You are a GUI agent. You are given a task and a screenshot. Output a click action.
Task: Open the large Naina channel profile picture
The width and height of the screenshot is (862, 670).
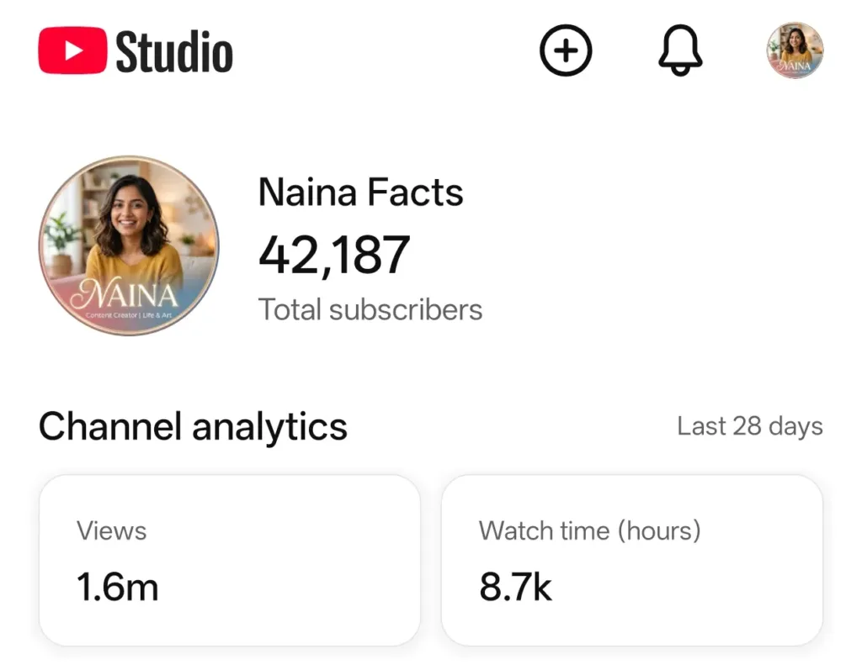(x=129, y=245)
